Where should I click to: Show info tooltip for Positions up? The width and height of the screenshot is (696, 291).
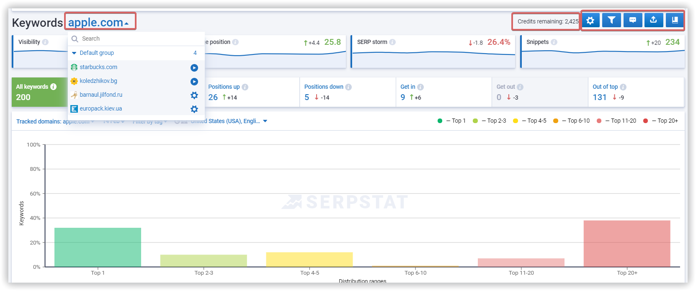click(x=245, y=87)
